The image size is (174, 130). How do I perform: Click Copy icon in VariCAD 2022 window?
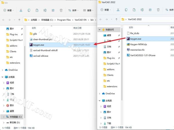pos(126,10)
